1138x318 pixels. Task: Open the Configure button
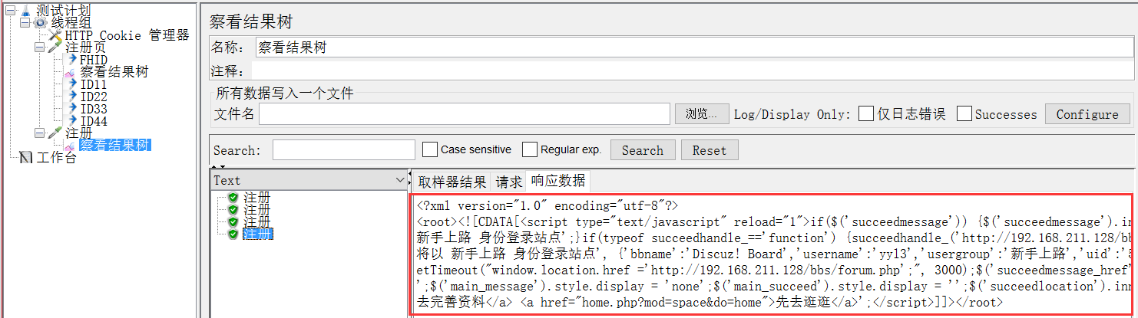1087,114
